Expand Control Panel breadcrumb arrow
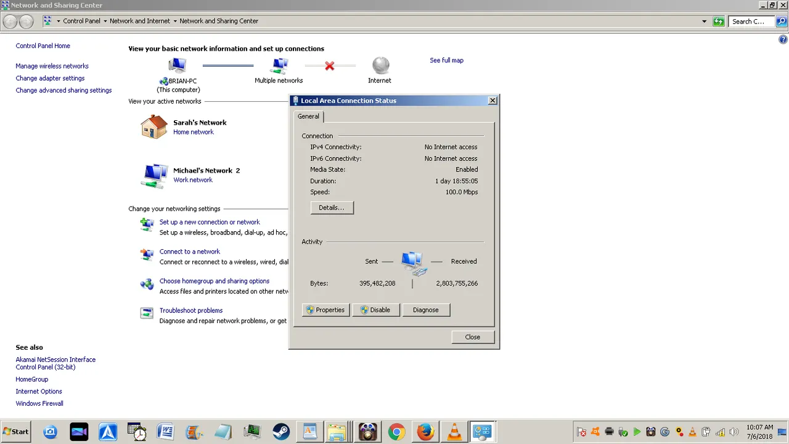789x444 pixels. pyautogui.click(x=105, y=21)
